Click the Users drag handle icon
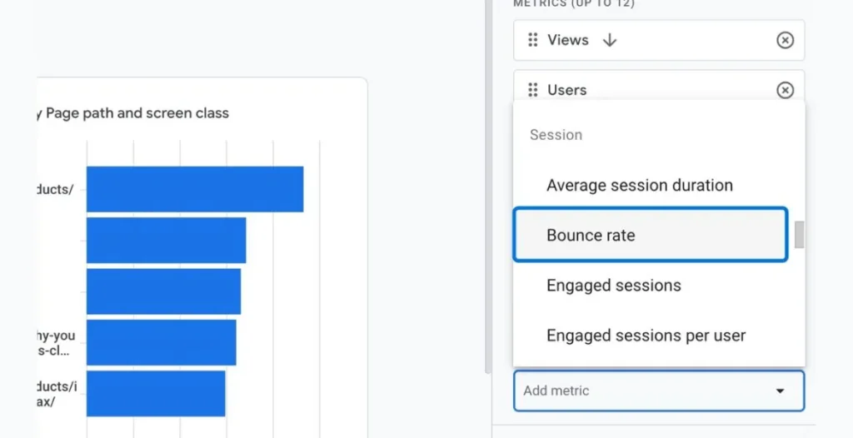 (533, 90)
